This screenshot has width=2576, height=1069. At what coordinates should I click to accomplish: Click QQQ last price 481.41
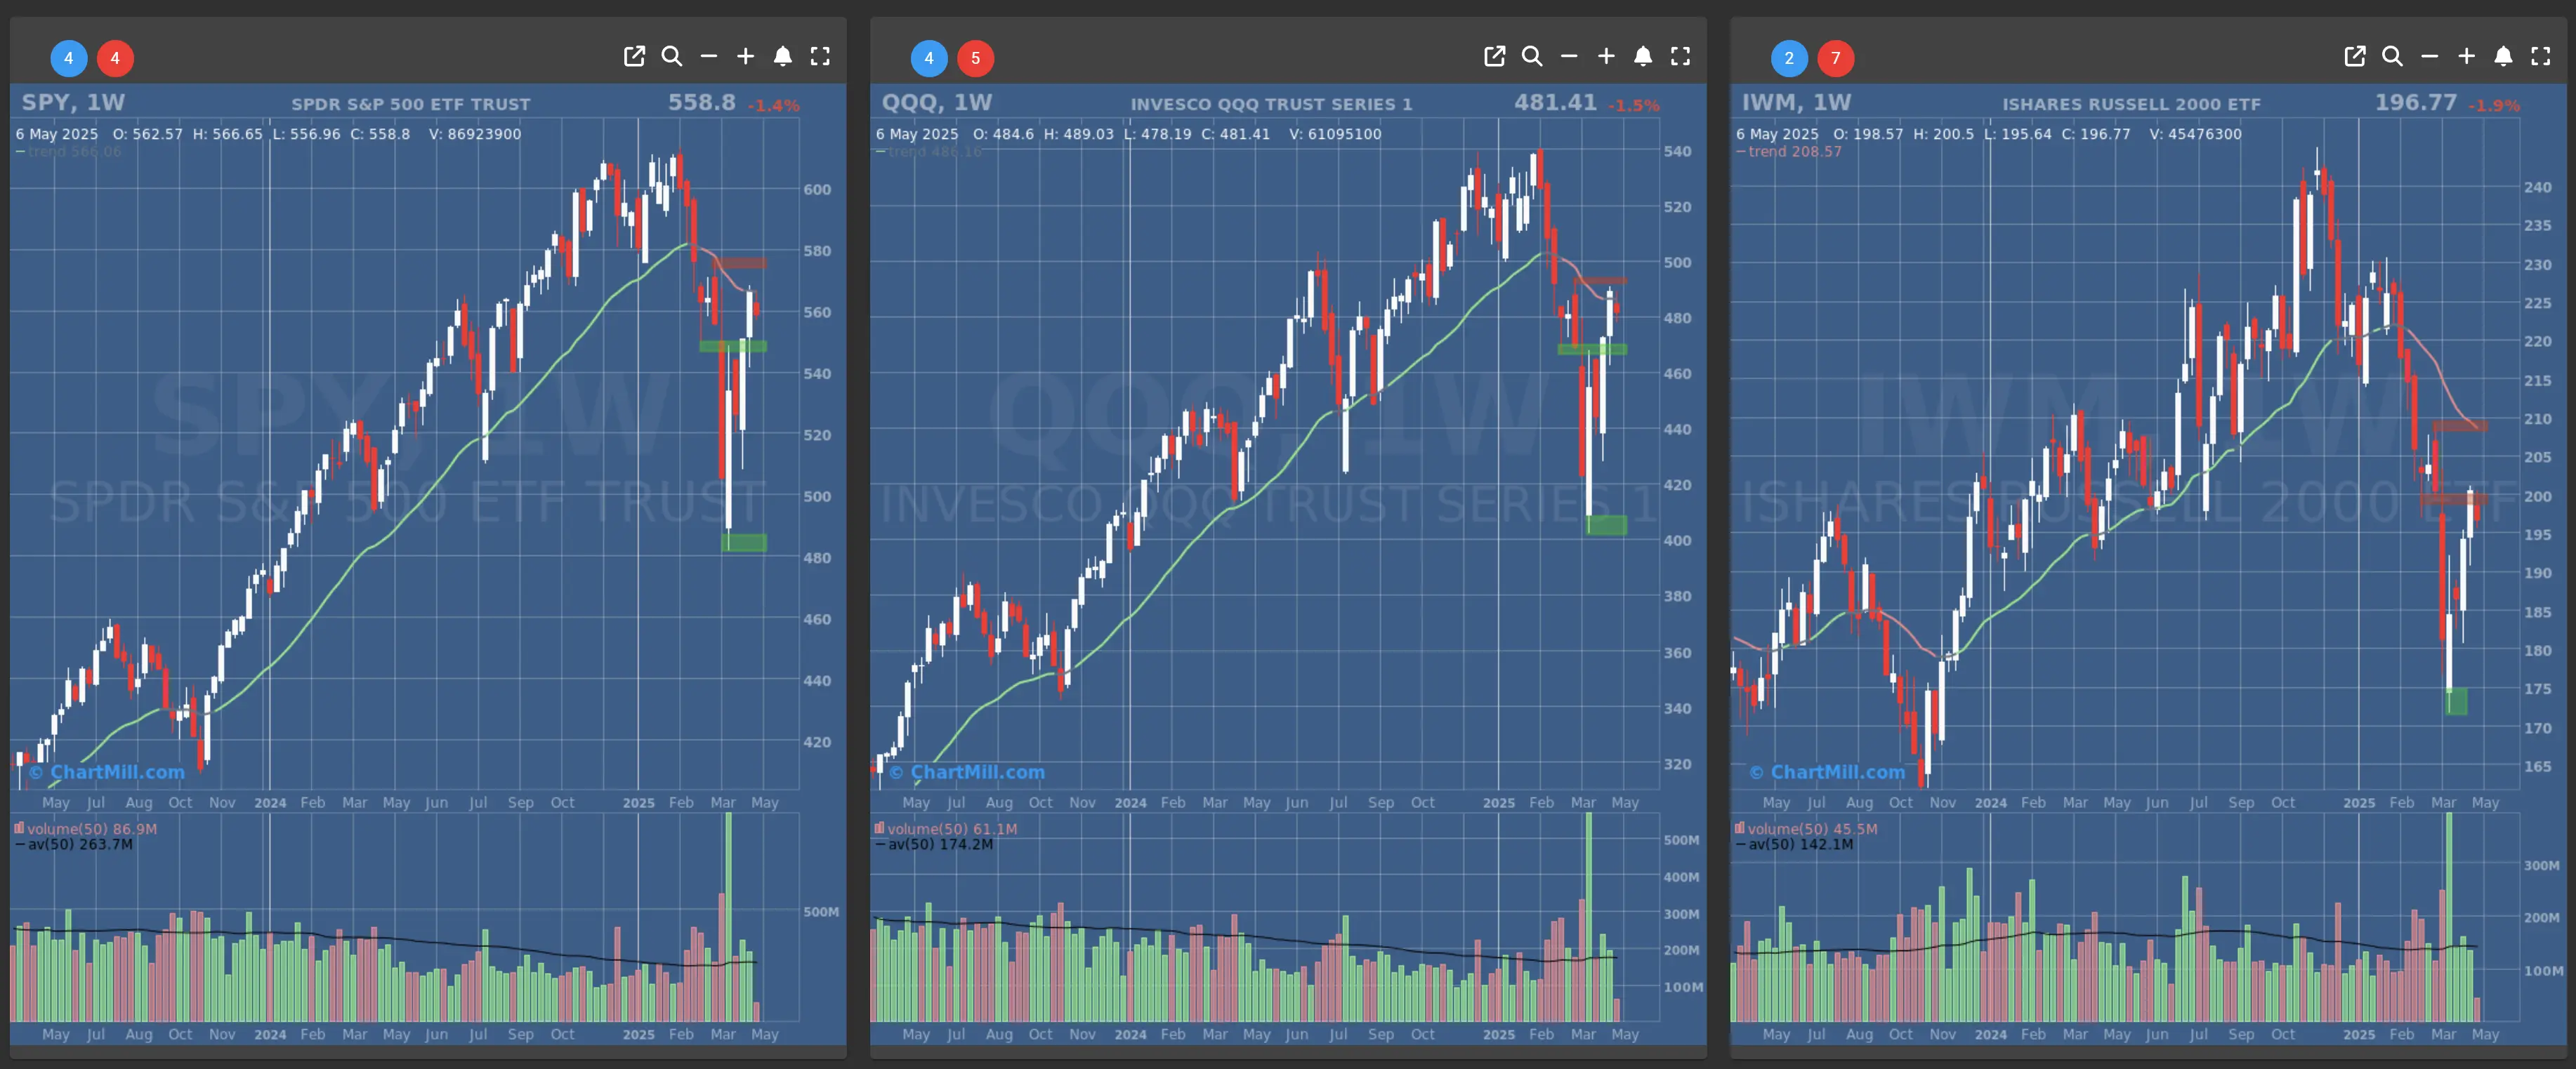(x=1555, y=102)
